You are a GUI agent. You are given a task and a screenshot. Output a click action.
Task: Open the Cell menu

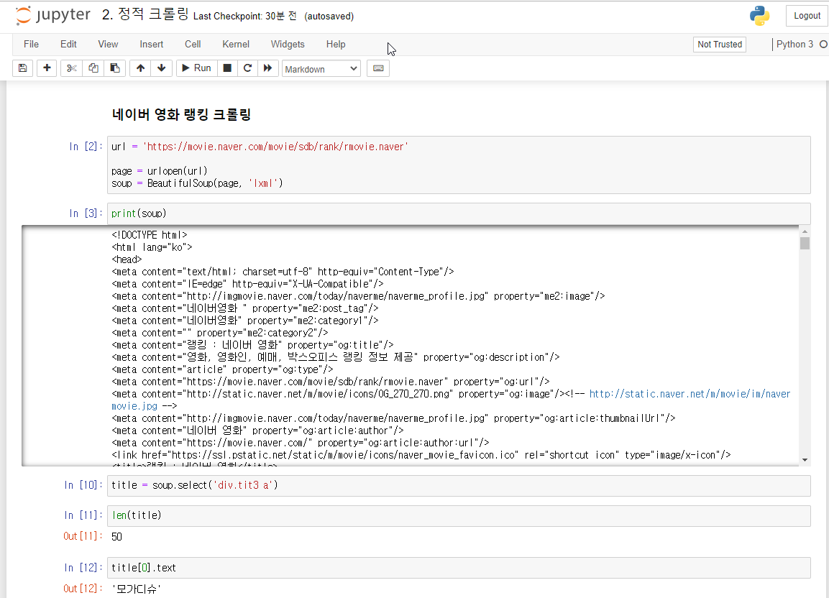coord(193,45)
